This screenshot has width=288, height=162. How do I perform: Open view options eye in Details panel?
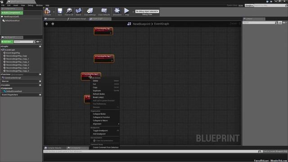[x=284, y=22]
